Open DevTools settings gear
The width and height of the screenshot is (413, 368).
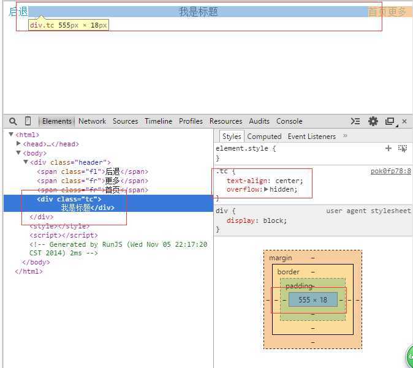coord(373,121)
